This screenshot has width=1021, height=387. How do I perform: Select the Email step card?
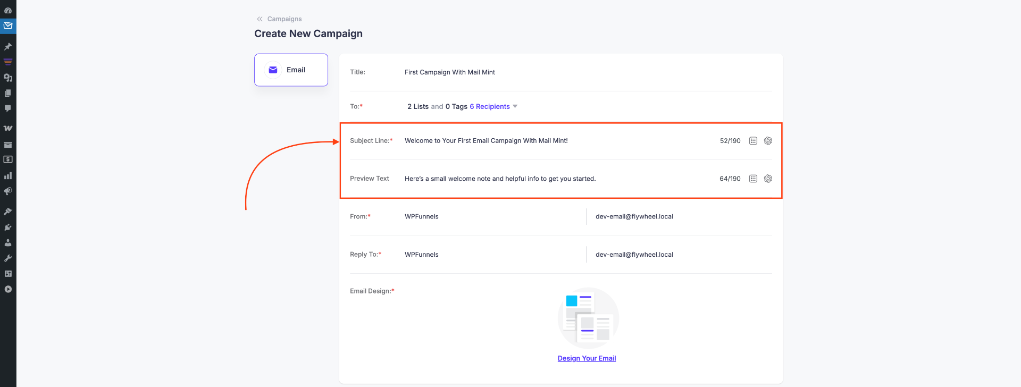point(291,70)
